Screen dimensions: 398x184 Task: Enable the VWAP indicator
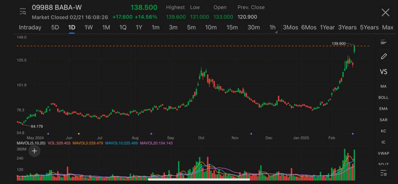pos(383,153)
